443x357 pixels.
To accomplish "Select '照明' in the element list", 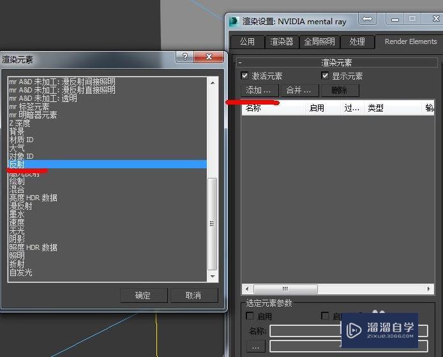I will point(107,256).
